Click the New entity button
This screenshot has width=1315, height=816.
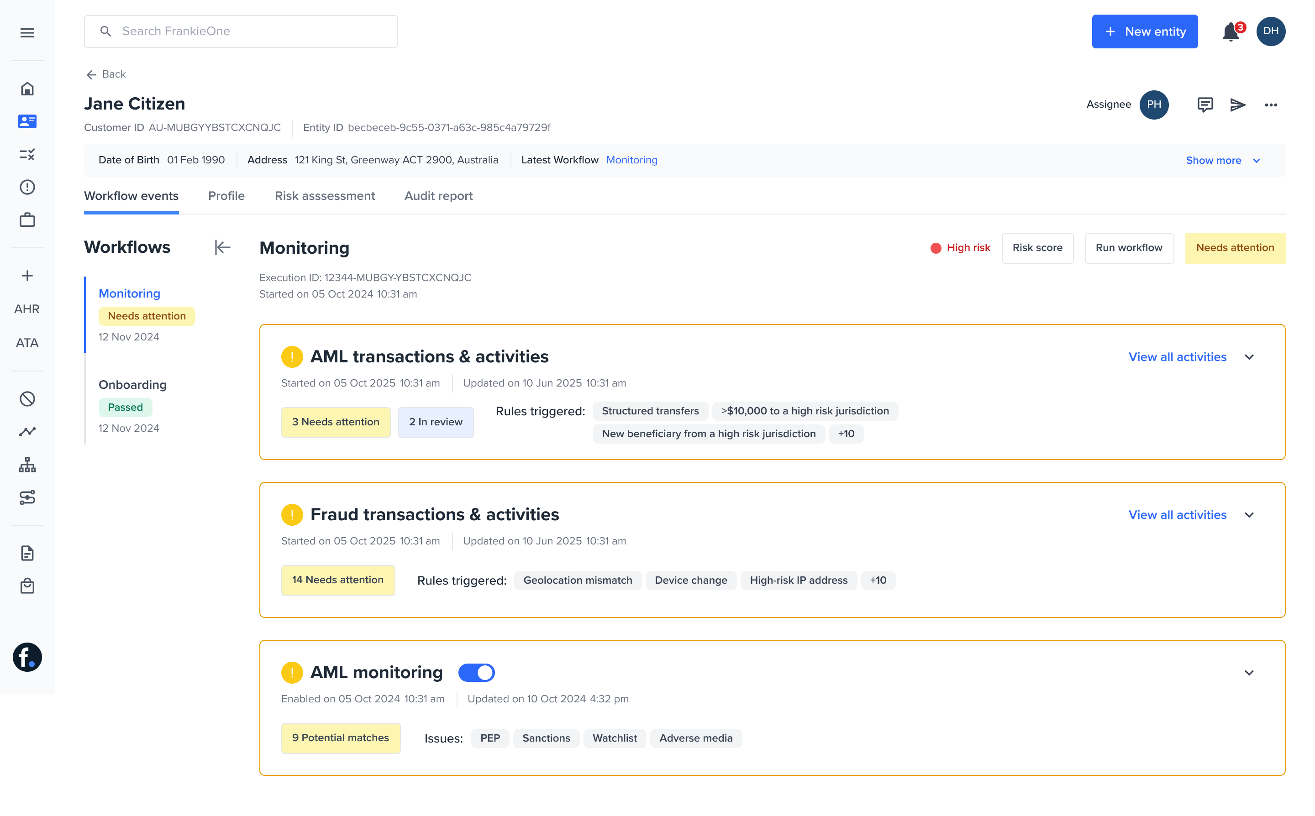(1144, 32)
